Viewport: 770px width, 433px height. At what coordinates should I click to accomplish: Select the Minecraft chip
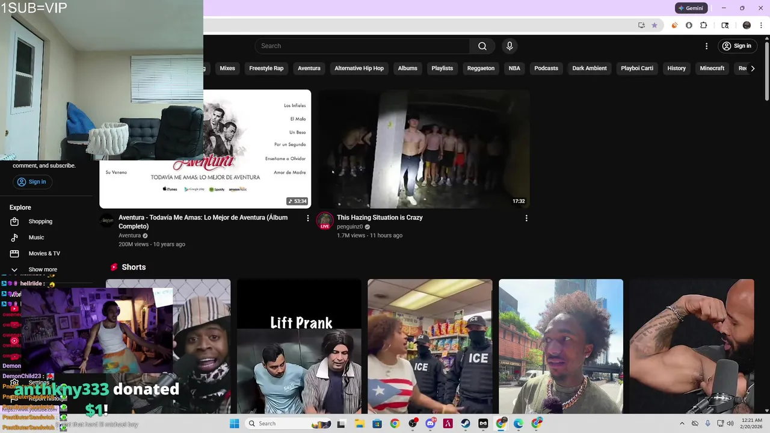tap(712, 69)
